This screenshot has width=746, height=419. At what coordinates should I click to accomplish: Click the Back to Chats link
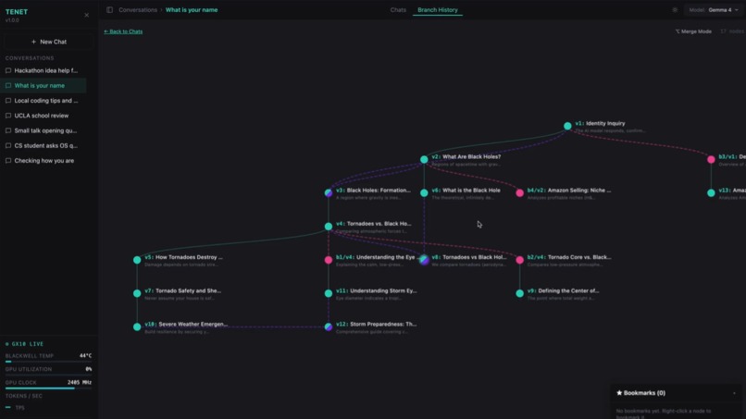[x=123, y=31]
